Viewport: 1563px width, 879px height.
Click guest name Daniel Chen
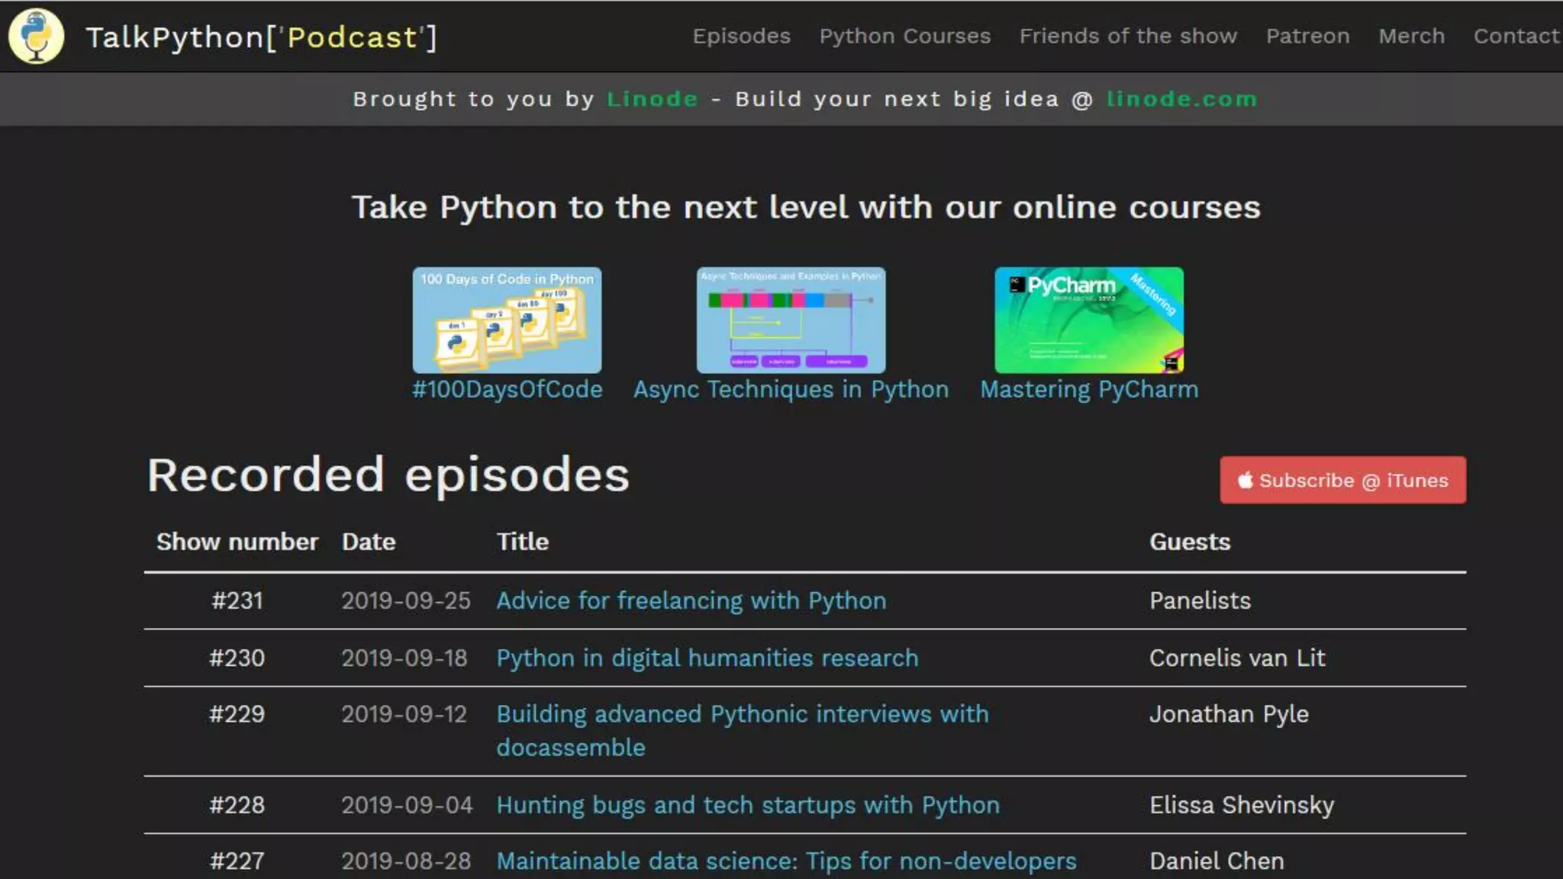pos(1217,861)
